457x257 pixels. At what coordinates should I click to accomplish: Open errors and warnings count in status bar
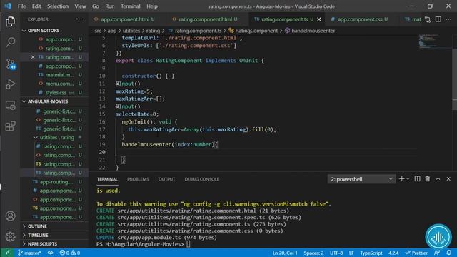pyautogui.click(x=70, y=253)
